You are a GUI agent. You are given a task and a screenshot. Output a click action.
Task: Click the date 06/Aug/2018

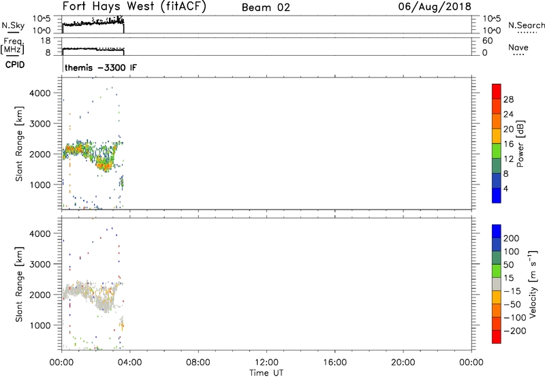coord(435,7)
